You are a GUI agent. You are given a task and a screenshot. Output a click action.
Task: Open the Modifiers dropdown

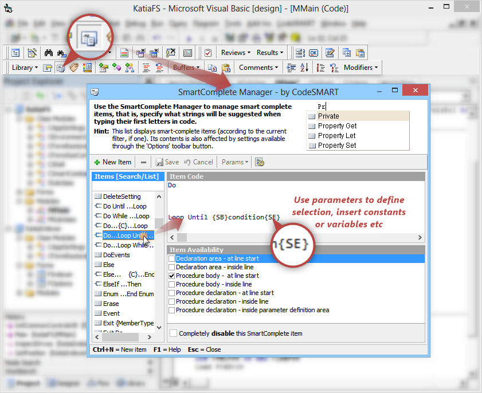click(x=361, y=68)
